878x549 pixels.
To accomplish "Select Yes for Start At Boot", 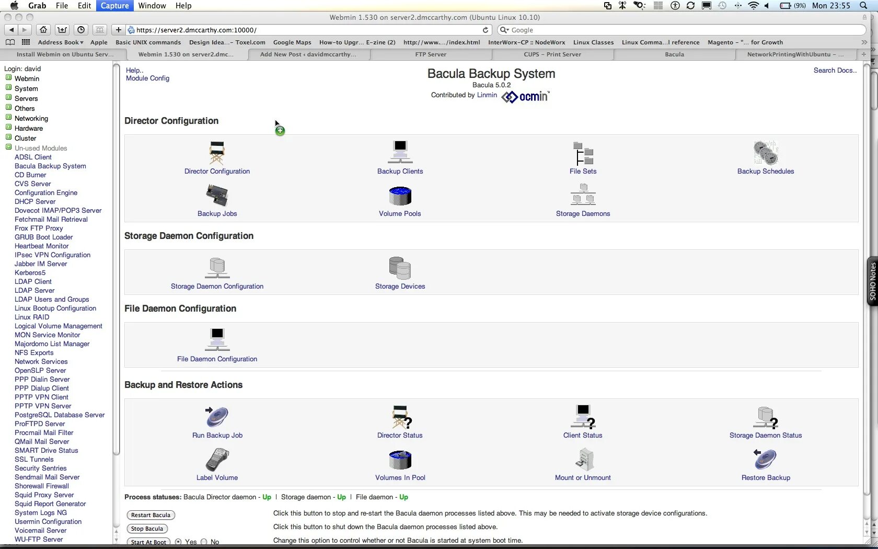I will (x=178, y=542).
